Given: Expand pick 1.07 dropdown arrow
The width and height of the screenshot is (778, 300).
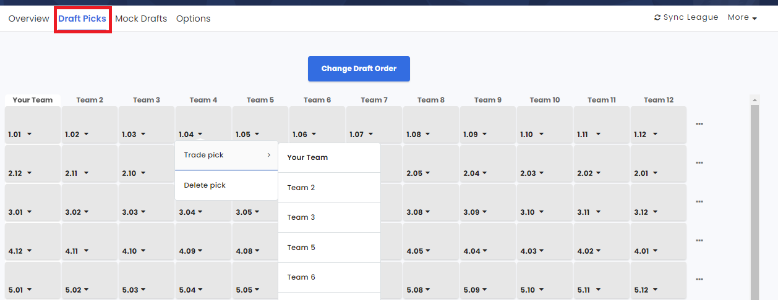Looking at the screenshot, I should pyautogui.click(x=370, y=135).
